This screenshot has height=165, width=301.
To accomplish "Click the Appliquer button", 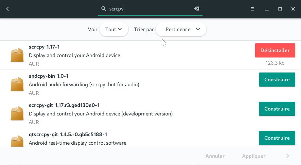I will 254,156.
